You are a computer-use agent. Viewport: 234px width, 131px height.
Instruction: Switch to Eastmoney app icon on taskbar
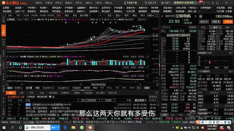[x=90, y=127]
